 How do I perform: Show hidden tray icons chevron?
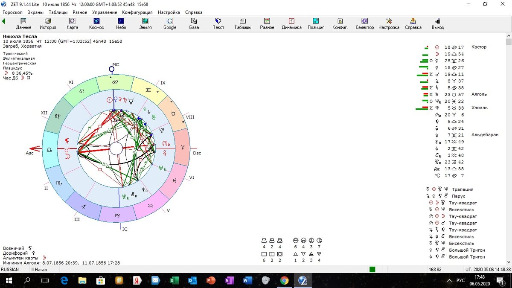click(x=449, y=281)
